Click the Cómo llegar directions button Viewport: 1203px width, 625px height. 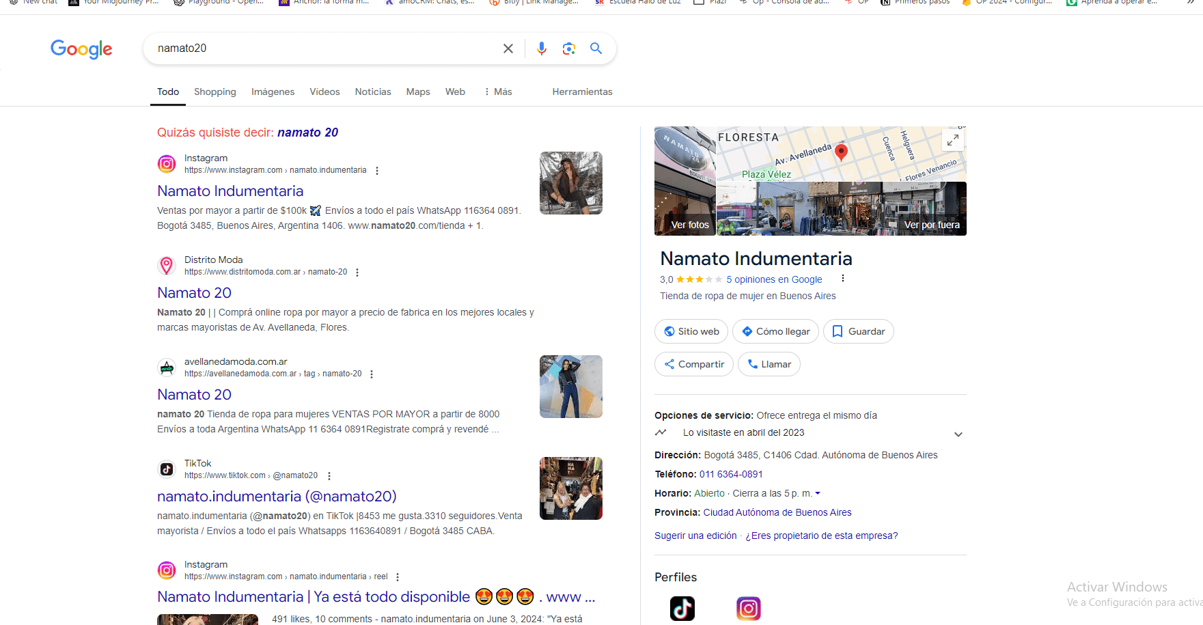pos(775,331)
